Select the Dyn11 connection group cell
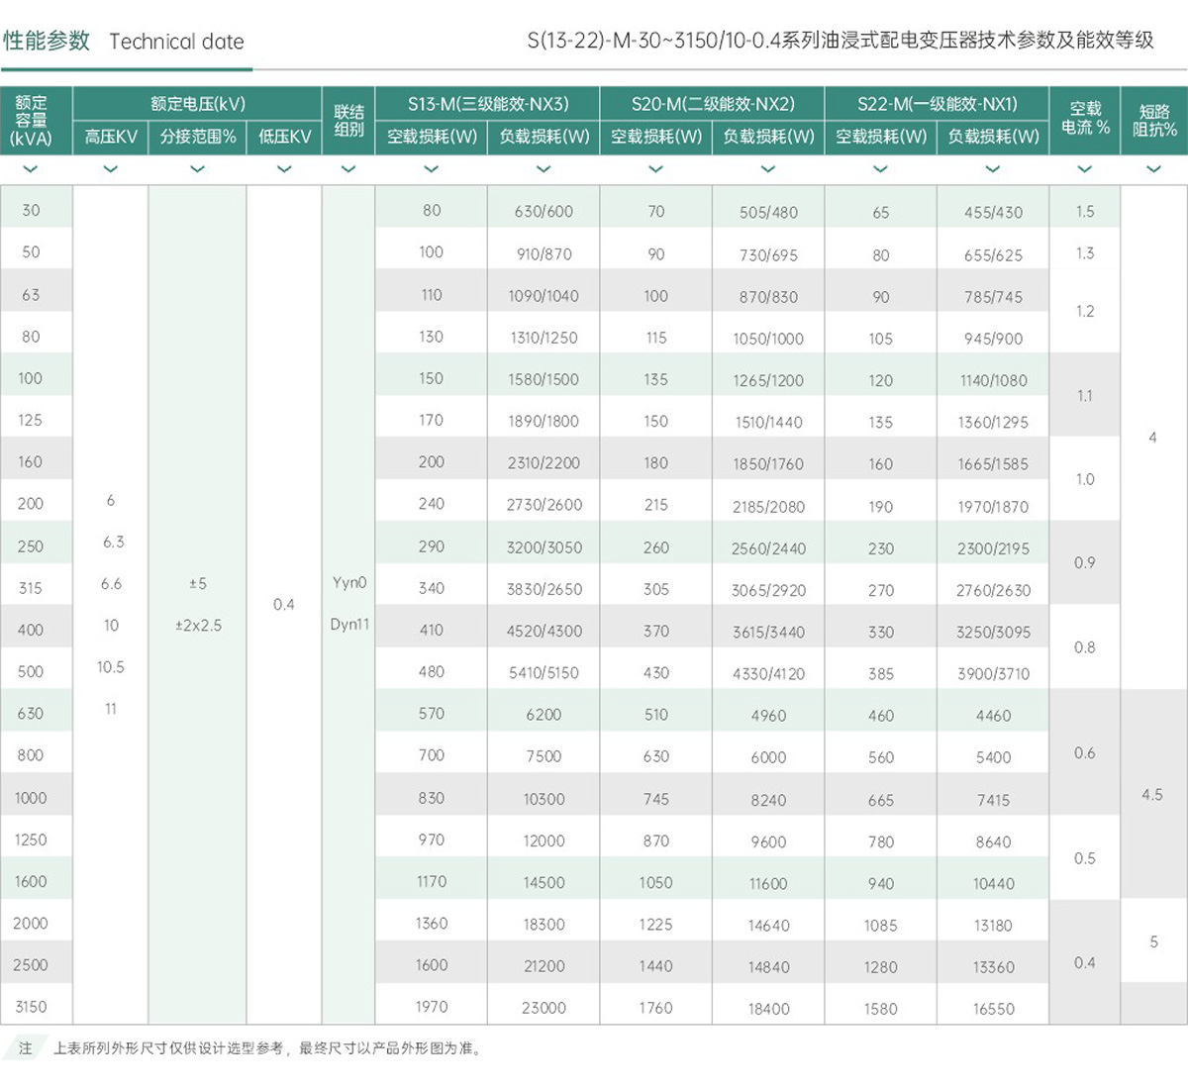 [349, 625]
